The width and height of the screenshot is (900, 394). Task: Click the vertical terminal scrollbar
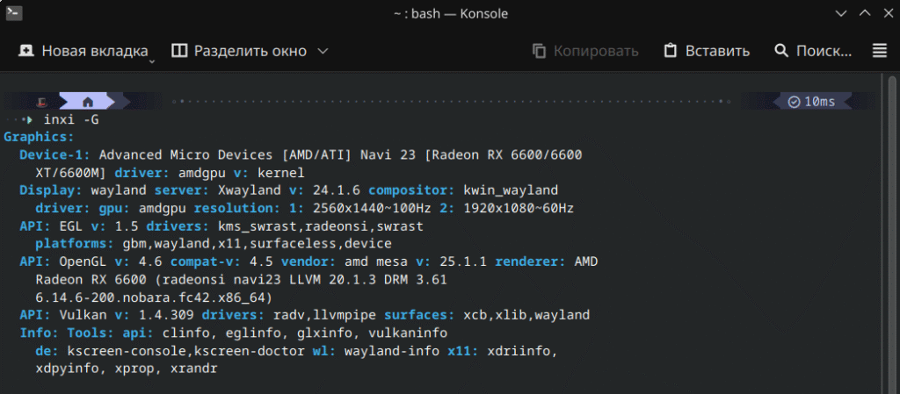pos(890,234)
